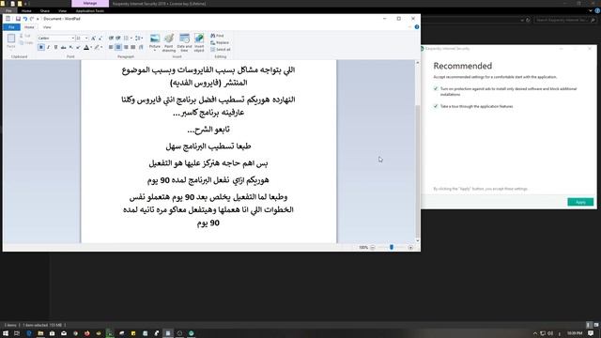Viewport: 601px width, 338px height.
Task: Open Task View on the taskbar
Action: [x=17, y=333]
